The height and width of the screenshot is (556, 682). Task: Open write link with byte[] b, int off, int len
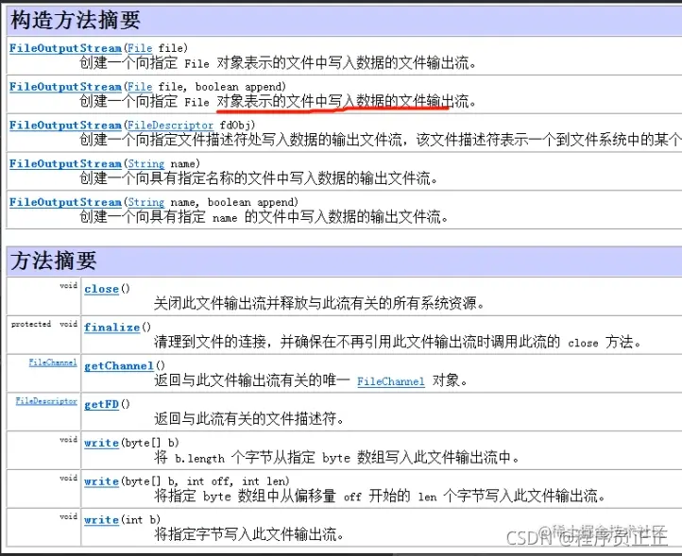(x=102, y=481)
